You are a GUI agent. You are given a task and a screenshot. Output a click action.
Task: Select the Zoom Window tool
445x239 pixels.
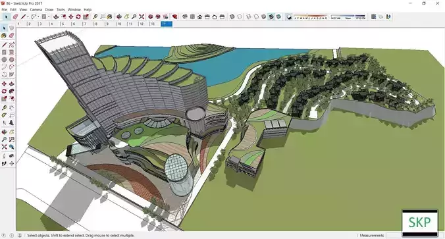(11, 140)
